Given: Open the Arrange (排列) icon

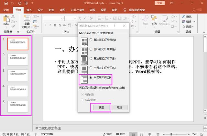Looking at the screenshot, I should [154, 18].
